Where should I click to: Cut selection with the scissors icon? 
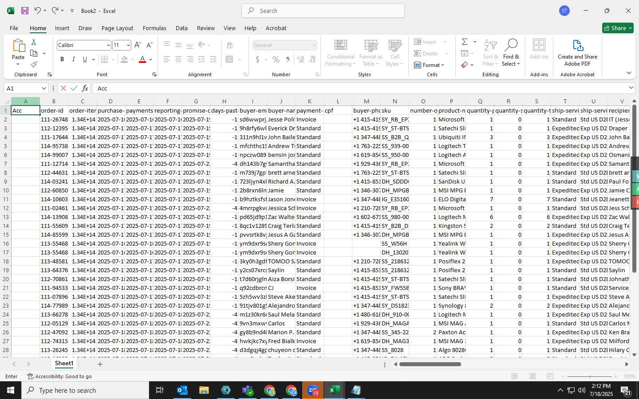34,42
